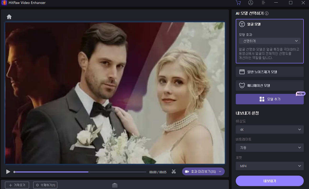The height and width of the screenshot is (189, 309).
Task: Click the 삭제하기(1) delete button
Action: tap(45, 185)
